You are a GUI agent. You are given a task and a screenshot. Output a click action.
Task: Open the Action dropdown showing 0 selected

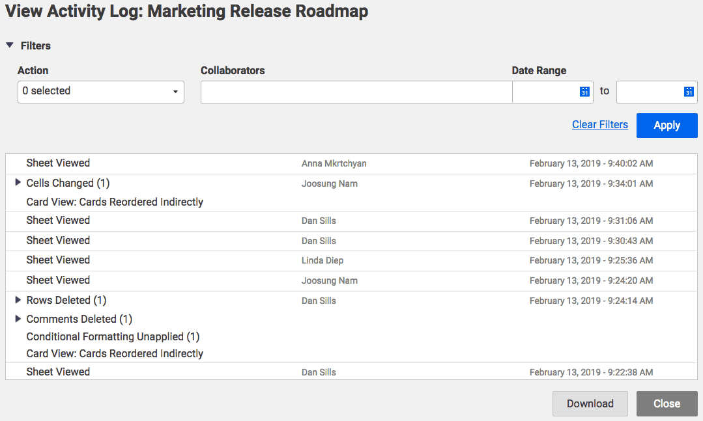100,92
